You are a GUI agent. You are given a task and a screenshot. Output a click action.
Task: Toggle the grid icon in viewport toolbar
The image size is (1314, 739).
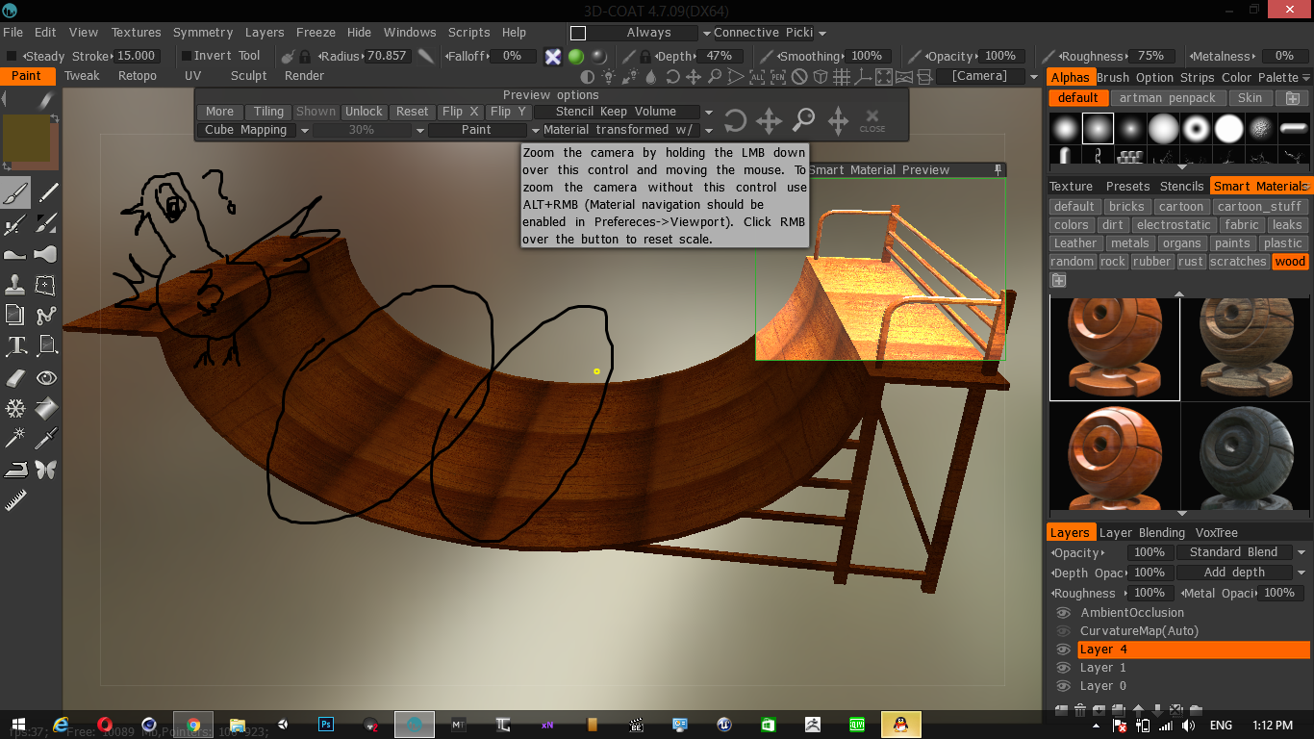[x=842, y=77]
